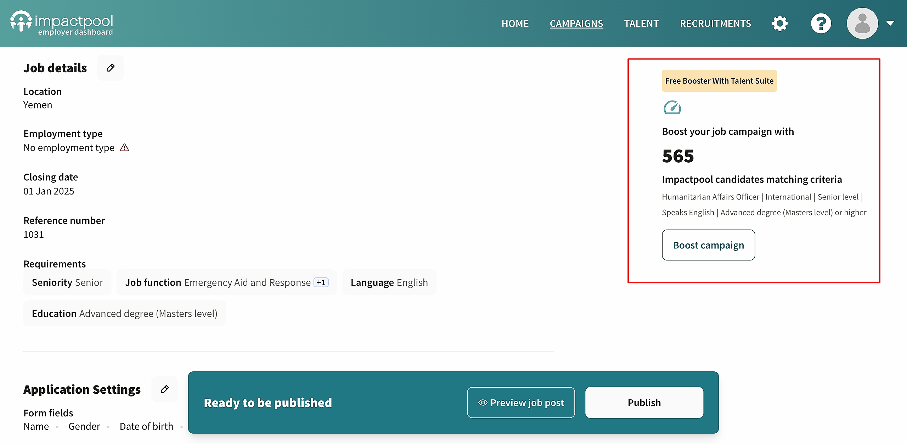Select the Job function Emergency Aid chip
Screen dimensions: 907x444
[x=227, y=282]
